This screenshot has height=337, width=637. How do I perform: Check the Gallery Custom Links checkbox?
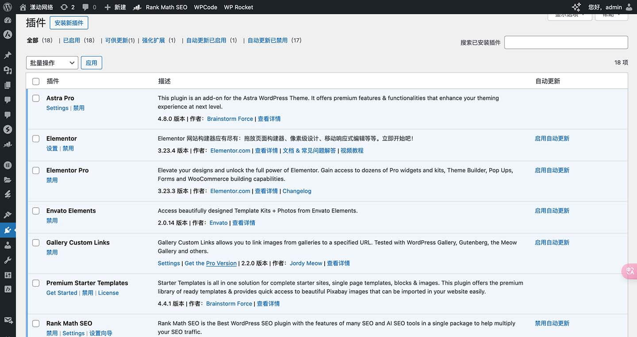point(36,243)
